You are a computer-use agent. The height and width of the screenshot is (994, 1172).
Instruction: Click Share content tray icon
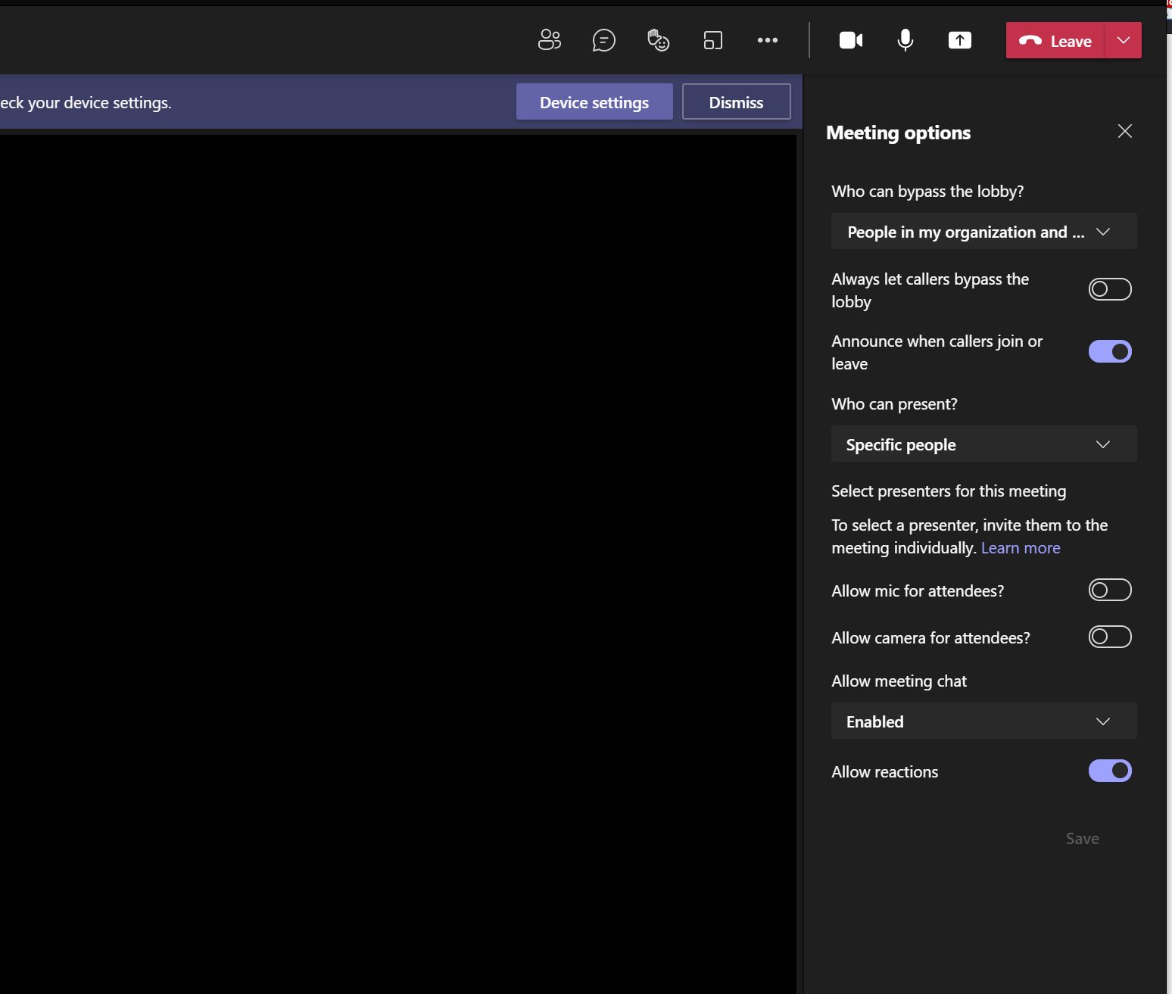click(960, 40)
